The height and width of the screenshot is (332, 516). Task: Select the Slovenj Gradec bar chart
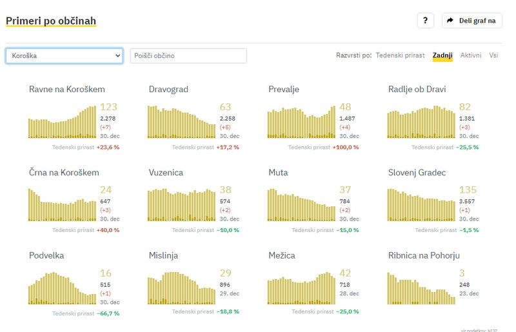point(421,205)
